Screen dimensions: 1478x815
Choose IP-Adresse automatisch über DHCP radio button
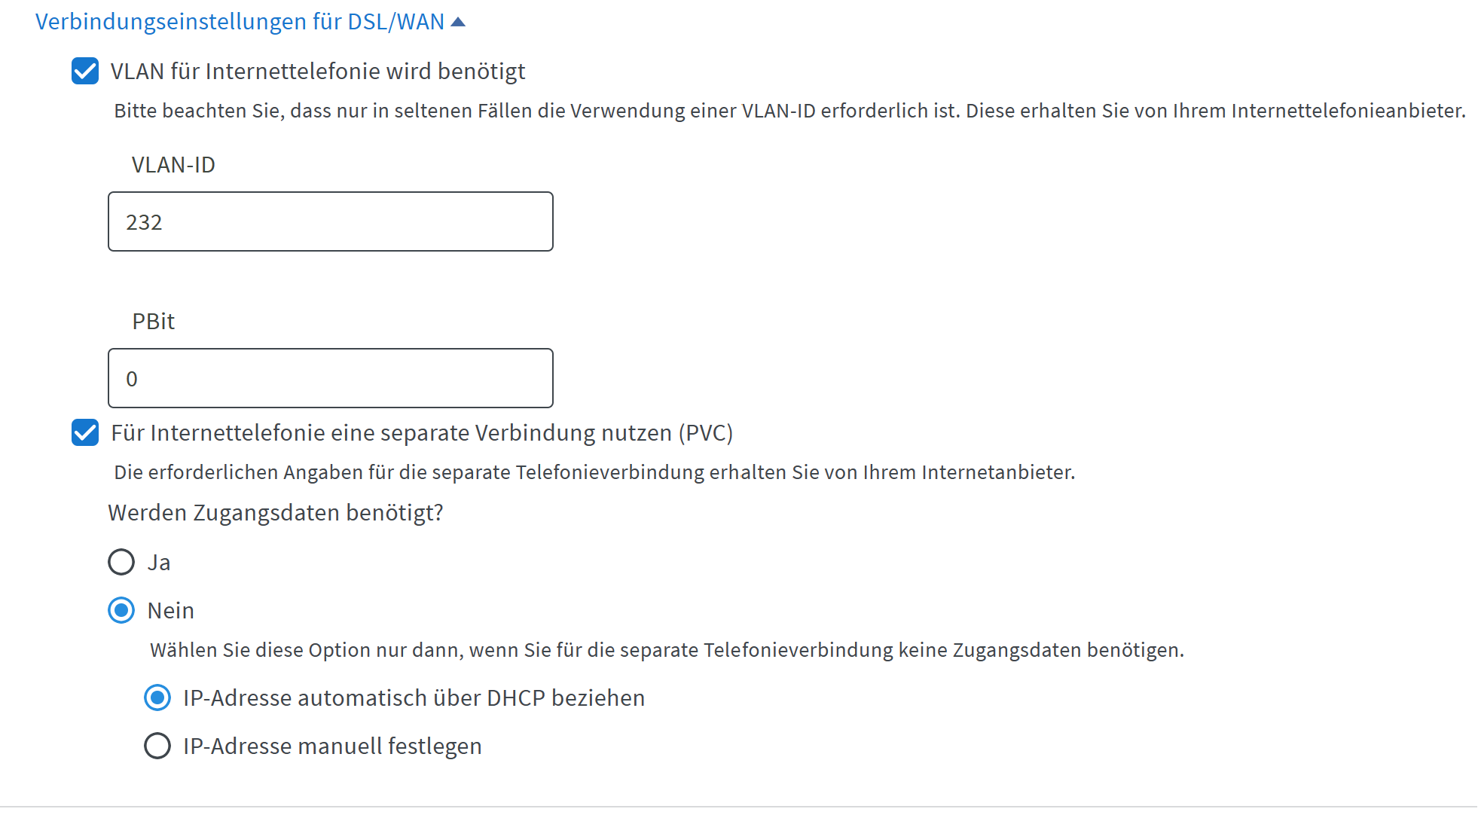(157, 697)
